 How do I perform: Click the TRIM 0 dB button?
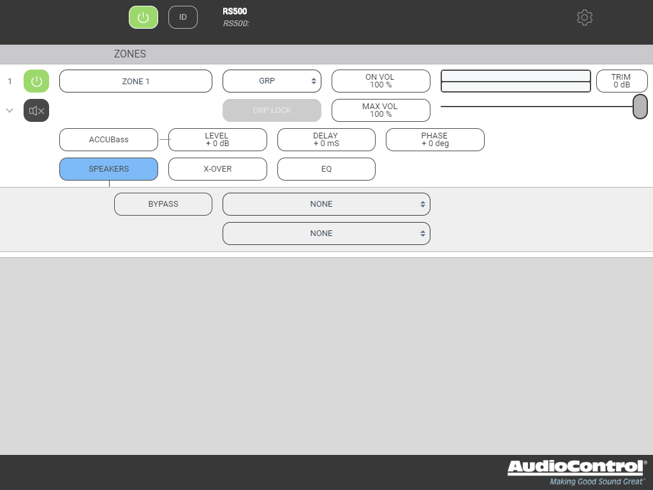(x=621, y=81)
